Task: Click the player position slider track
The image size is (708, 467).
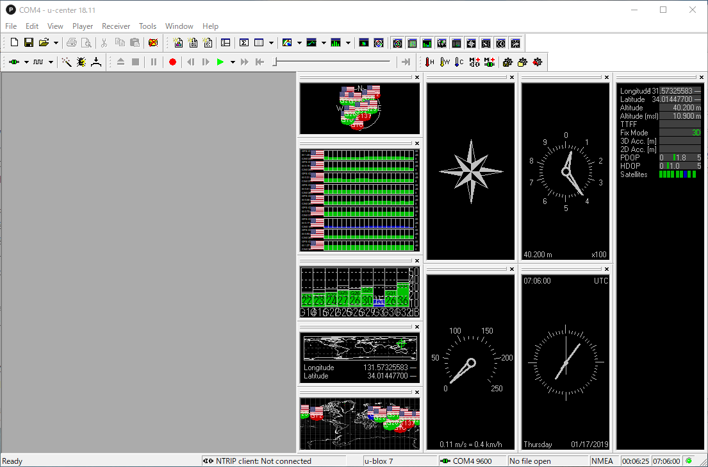Action: (333, 62)
